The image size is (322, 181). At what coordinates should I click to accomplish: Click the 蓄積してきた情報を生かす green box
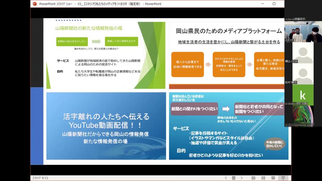point(121,41)
